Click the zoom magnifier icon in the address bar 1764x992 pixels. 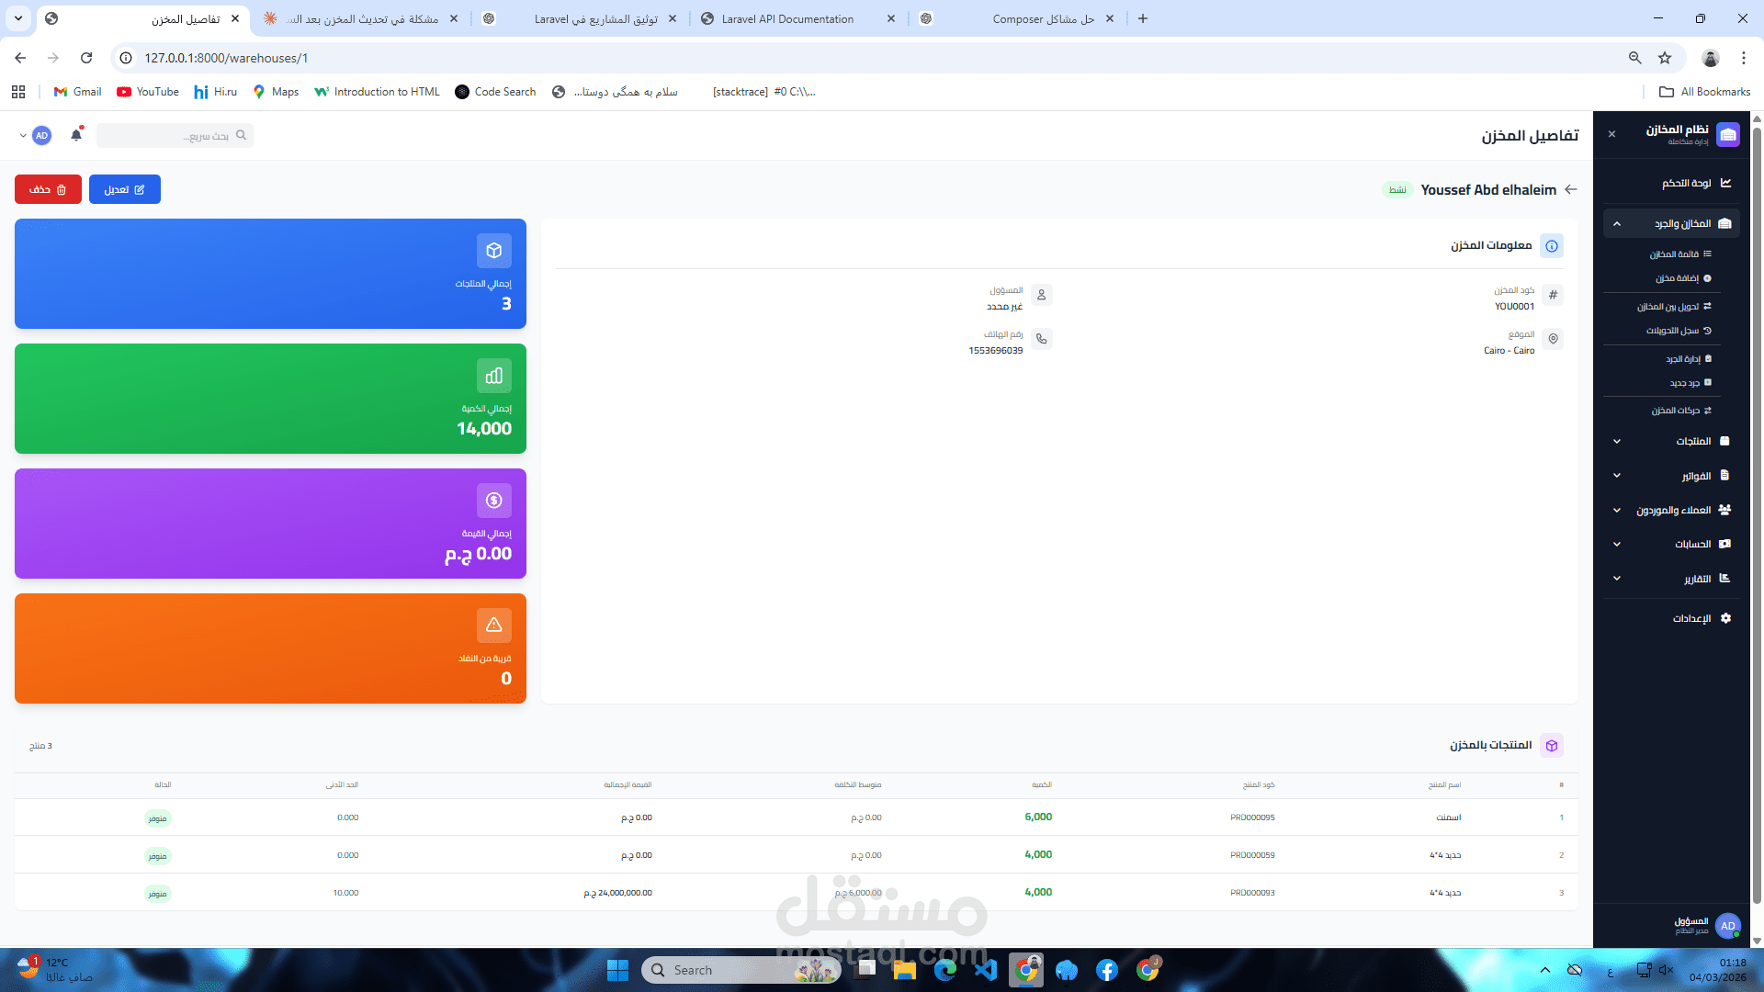[1635, 58]
